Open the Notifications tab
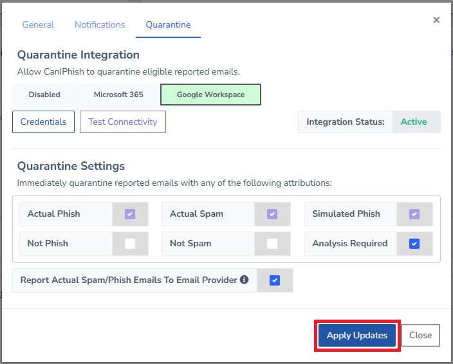This screenshot has width=453, height=364. pyautogui.click(x=100, y=25)
